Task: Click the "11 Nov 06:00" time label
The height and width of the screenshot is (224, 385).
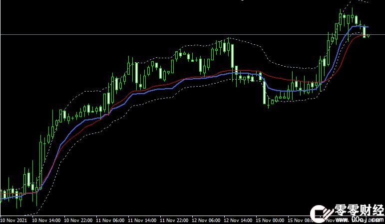Action: pyautogui.click(x=110, y=221)
